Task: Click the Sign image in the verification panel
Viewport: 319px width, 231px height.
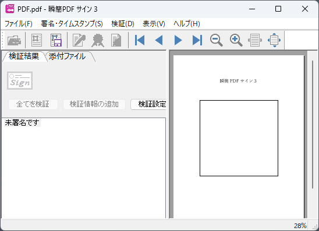Action: 20,80
